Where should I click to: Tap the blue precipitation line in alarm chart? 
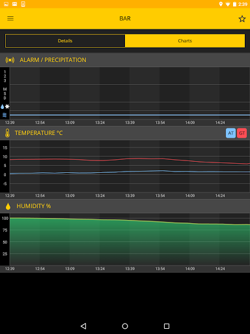click(130, 115)
